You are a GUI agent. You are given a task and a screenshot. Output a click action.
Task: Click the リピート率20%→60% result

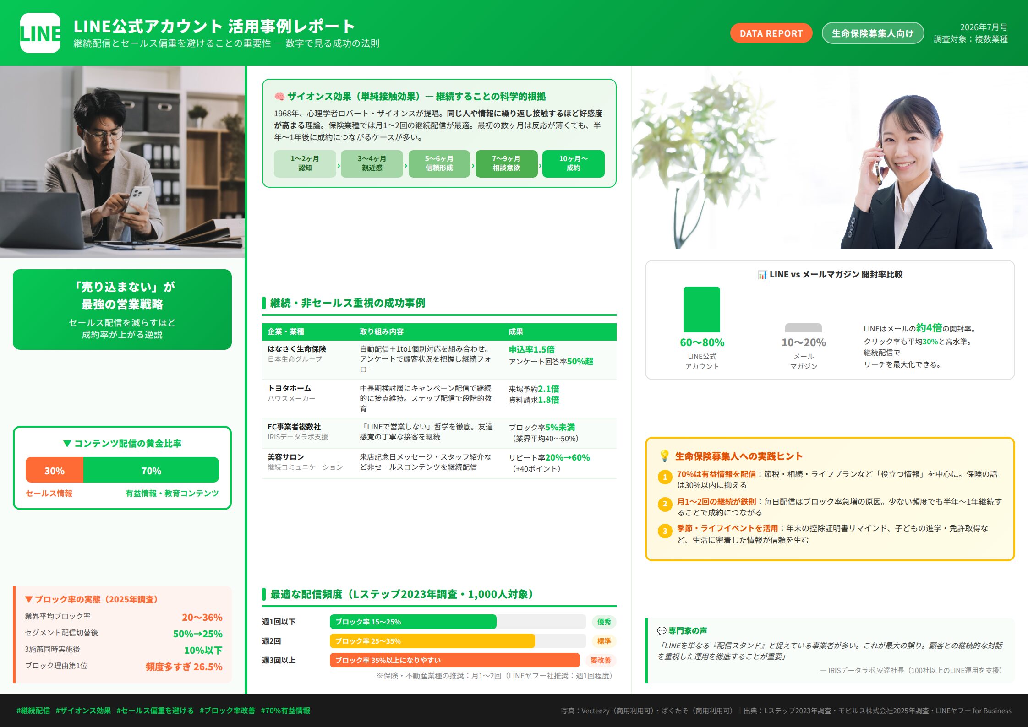(549, 457)
